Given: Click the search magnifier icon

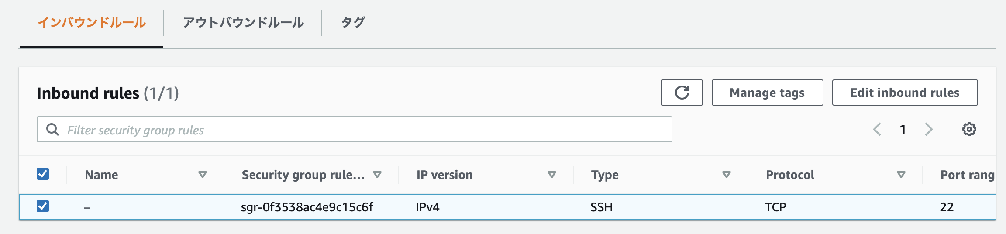Looking at the screenshot, I should click(x=53, y=130).
